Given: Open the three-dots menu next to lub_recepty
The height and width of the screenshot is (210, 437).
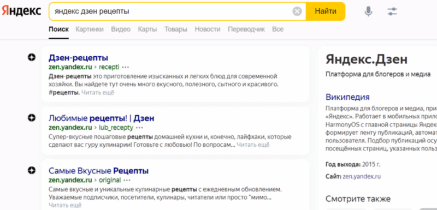Looking at the screenshot, I should coord(139,128).
